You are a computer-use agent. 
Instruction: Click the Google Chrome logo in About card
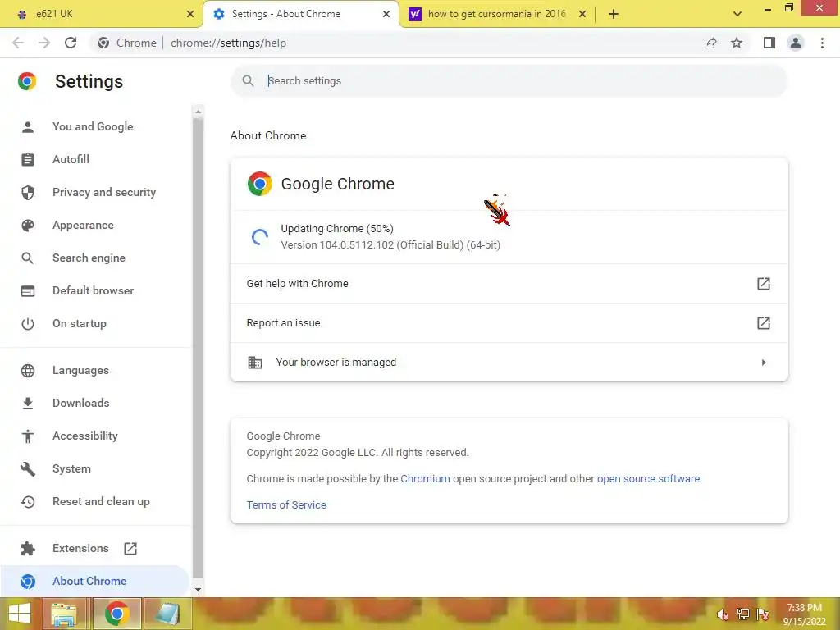click(x=260, y=184)
